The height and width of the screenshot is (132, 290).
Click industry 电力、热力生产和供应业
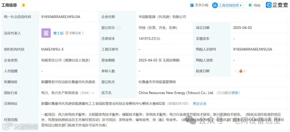(x=60, y=93)
